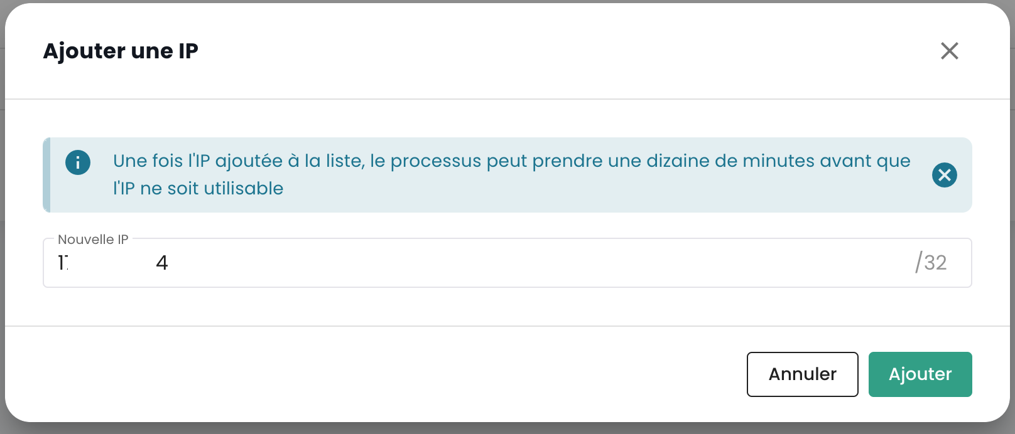Click the Ajouter une IP title
This screenshot has height=434, width=1015.
(x=121, y=51)
